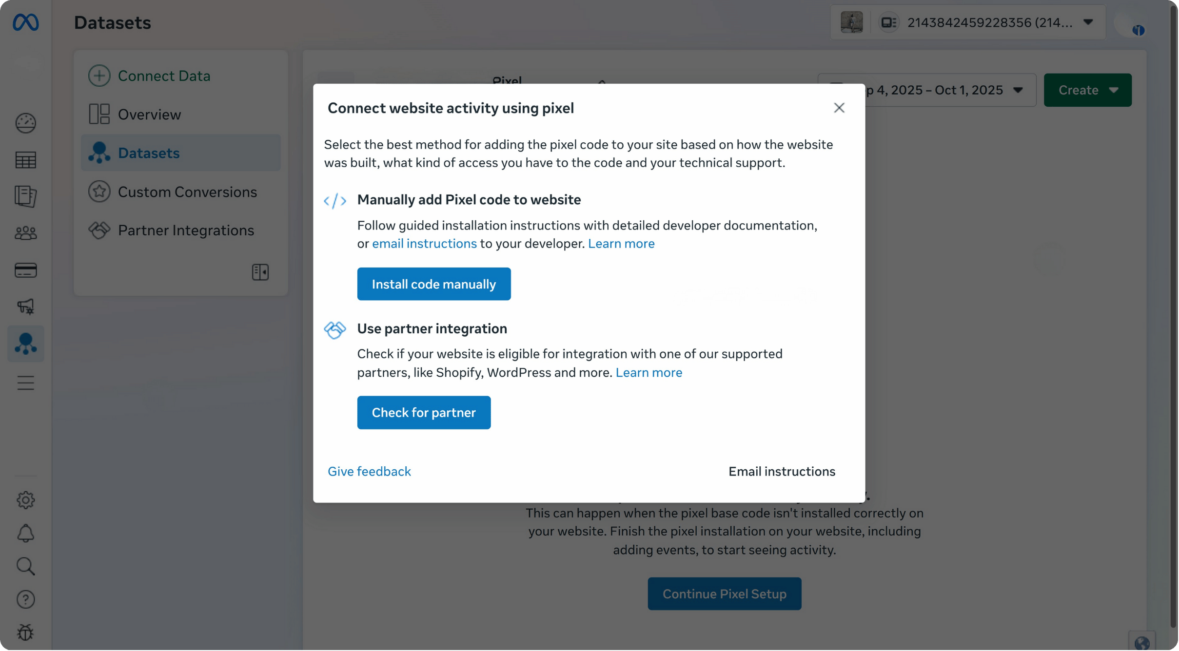Open notifications via the bell icon
This screenshot has width=1179, height=651.
pyautogui.click(x=25, y=533)
